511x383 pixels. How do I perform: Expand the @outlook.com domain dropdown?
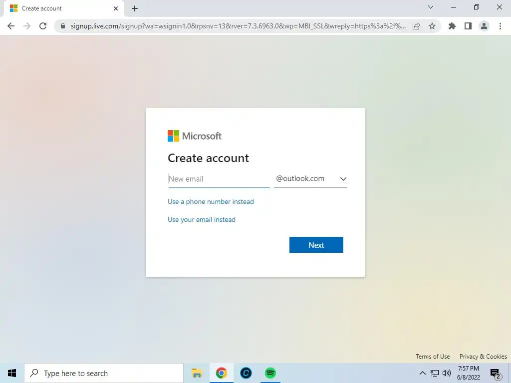coord(310,179)
